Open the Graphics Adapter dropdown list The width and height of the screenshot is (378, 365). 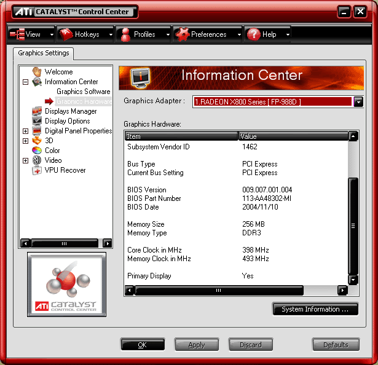point(358,102)
